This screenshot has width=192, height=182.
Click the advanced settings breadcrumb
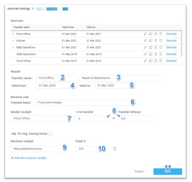(x=19, y=9)
